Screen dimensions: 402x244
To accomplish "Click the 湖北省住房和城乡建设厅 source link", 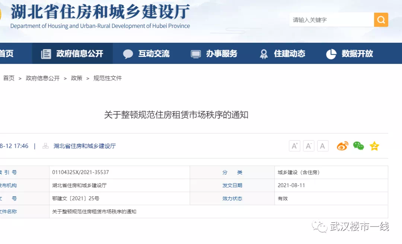I will [x=84, y=146].
